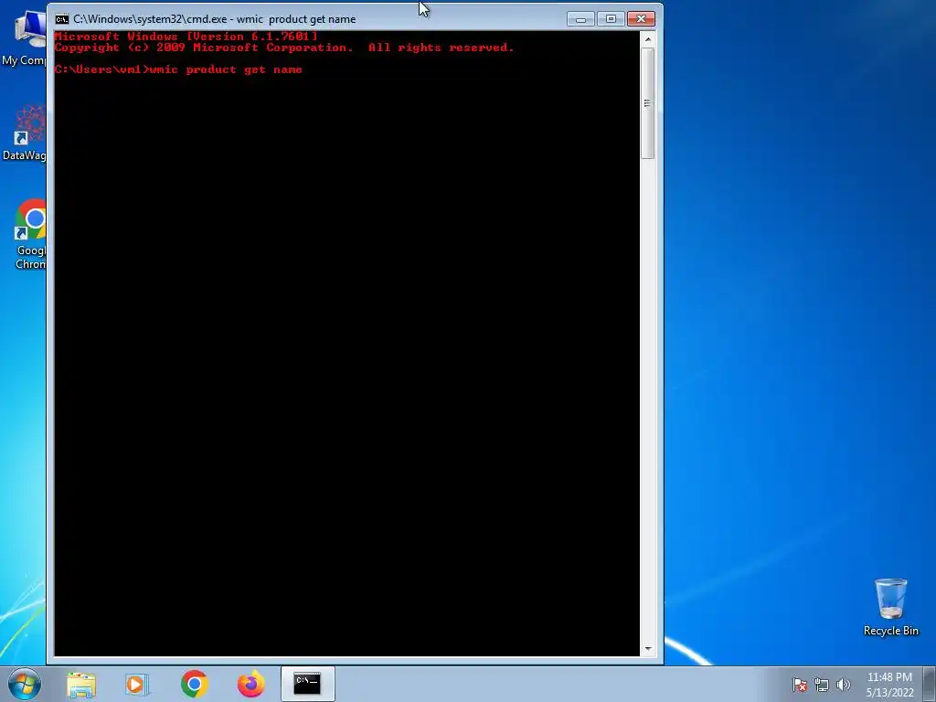Open Firefox from the taskbar
Image resolution: width=936 pixels, height=702 pixels.
tap(250, 684)
